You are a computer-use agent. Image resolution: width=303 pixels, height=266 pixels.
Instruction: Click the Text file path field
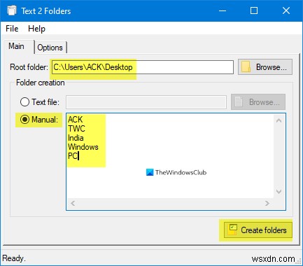pyautogui.click(x=146, y=102)
